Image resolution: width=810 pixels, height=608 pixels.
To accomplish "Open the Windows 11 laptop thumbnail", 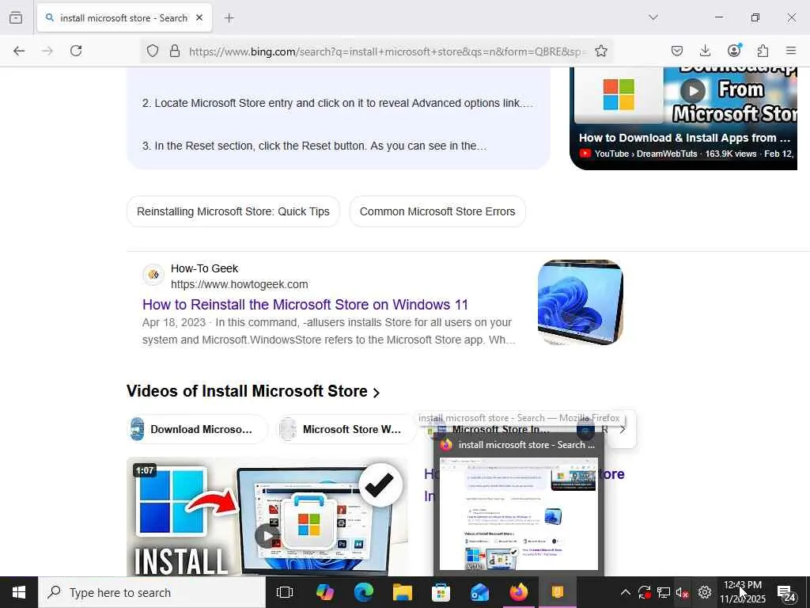I will point(580,302).
